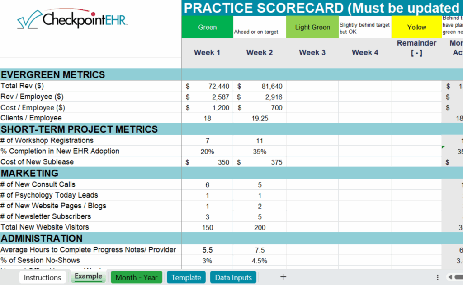The image size is (463, 285).
Task: Select the Example sheet tab
Action: click(88, 276)
